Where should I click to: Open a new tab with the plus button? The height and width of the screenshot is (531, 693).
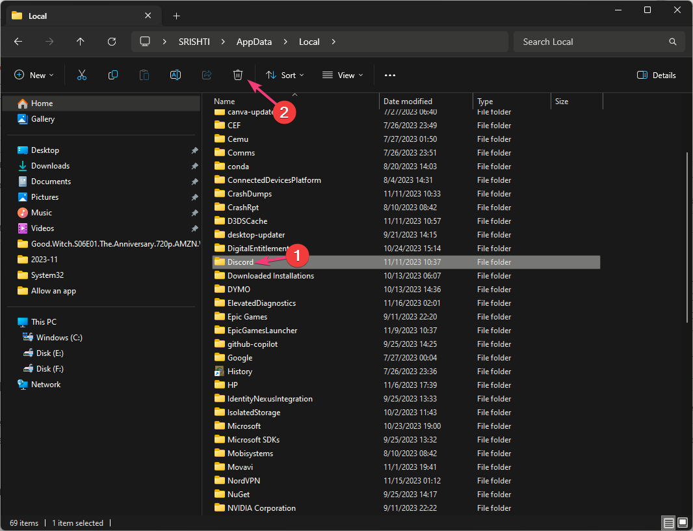click(x=176, y=15)
